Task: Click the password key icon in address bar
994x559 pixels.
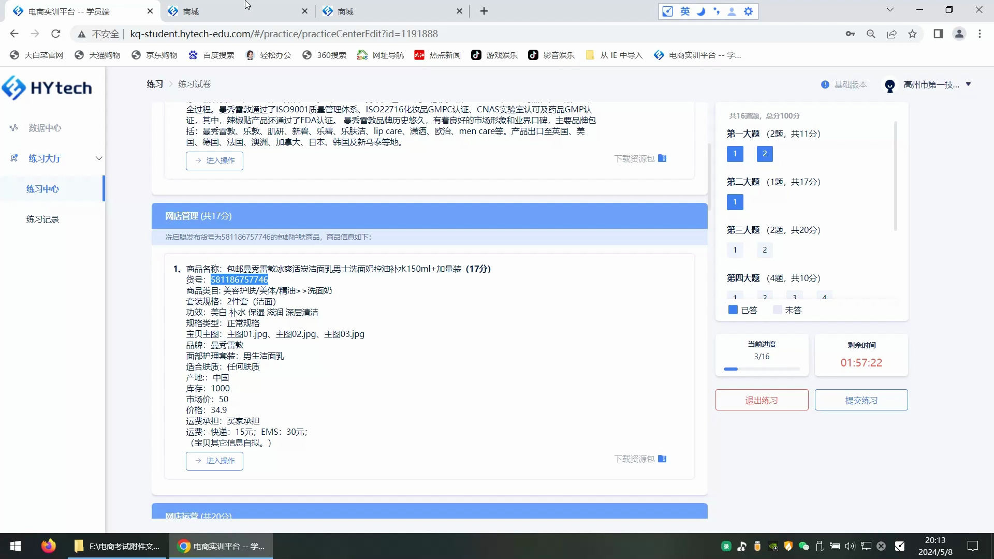Action: click(850, 34)
